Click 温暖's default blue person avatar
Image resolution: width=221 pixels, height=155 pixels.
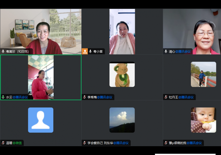[41, 120]
